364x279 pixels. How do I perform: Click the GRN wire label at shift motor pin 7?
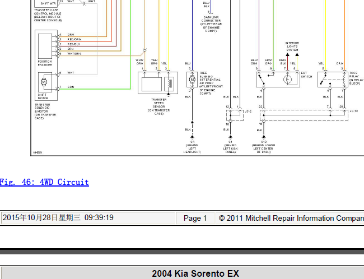71,87
